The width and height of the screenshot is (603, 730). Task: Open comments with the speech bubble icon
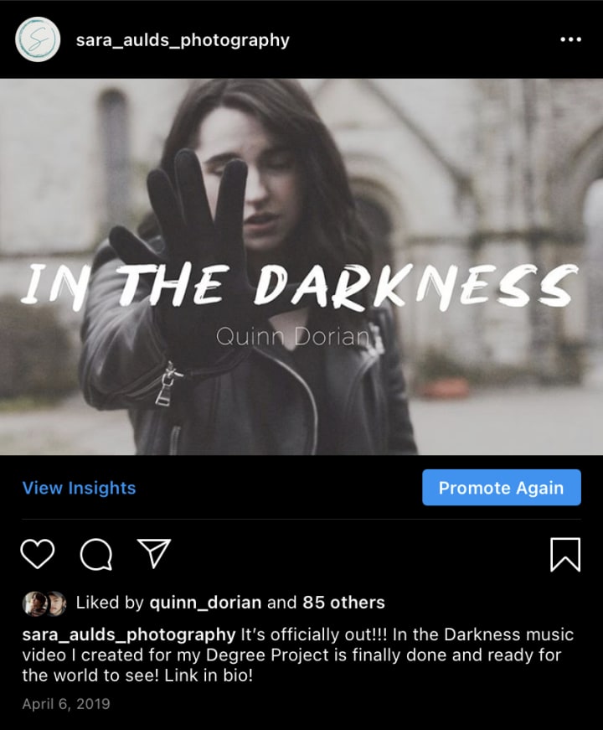coord(95,555)
